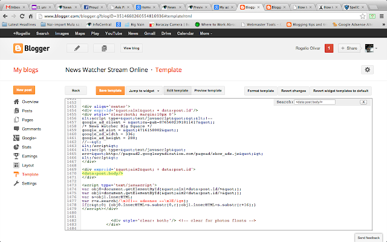Click the pencil new post icon
Viewport: 387px width, 242px height.
coord(77,48)
